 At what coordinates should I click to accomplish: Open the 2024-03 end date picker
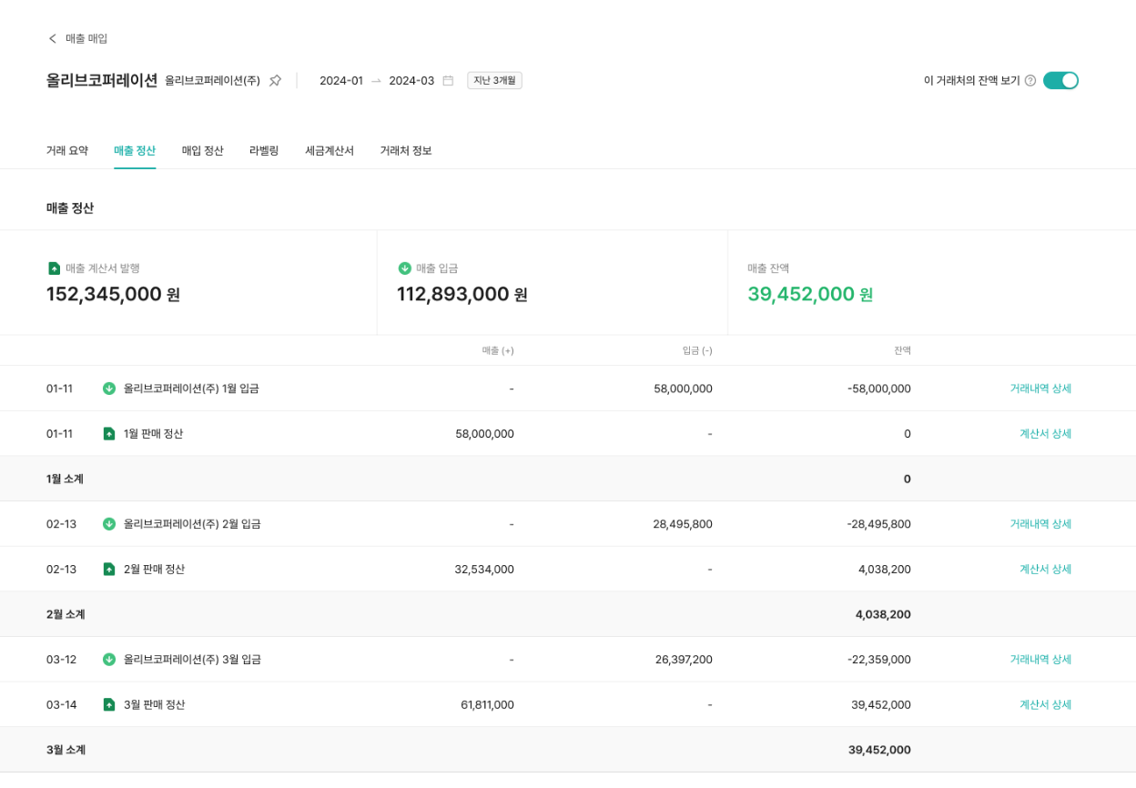tap(411, 80)
